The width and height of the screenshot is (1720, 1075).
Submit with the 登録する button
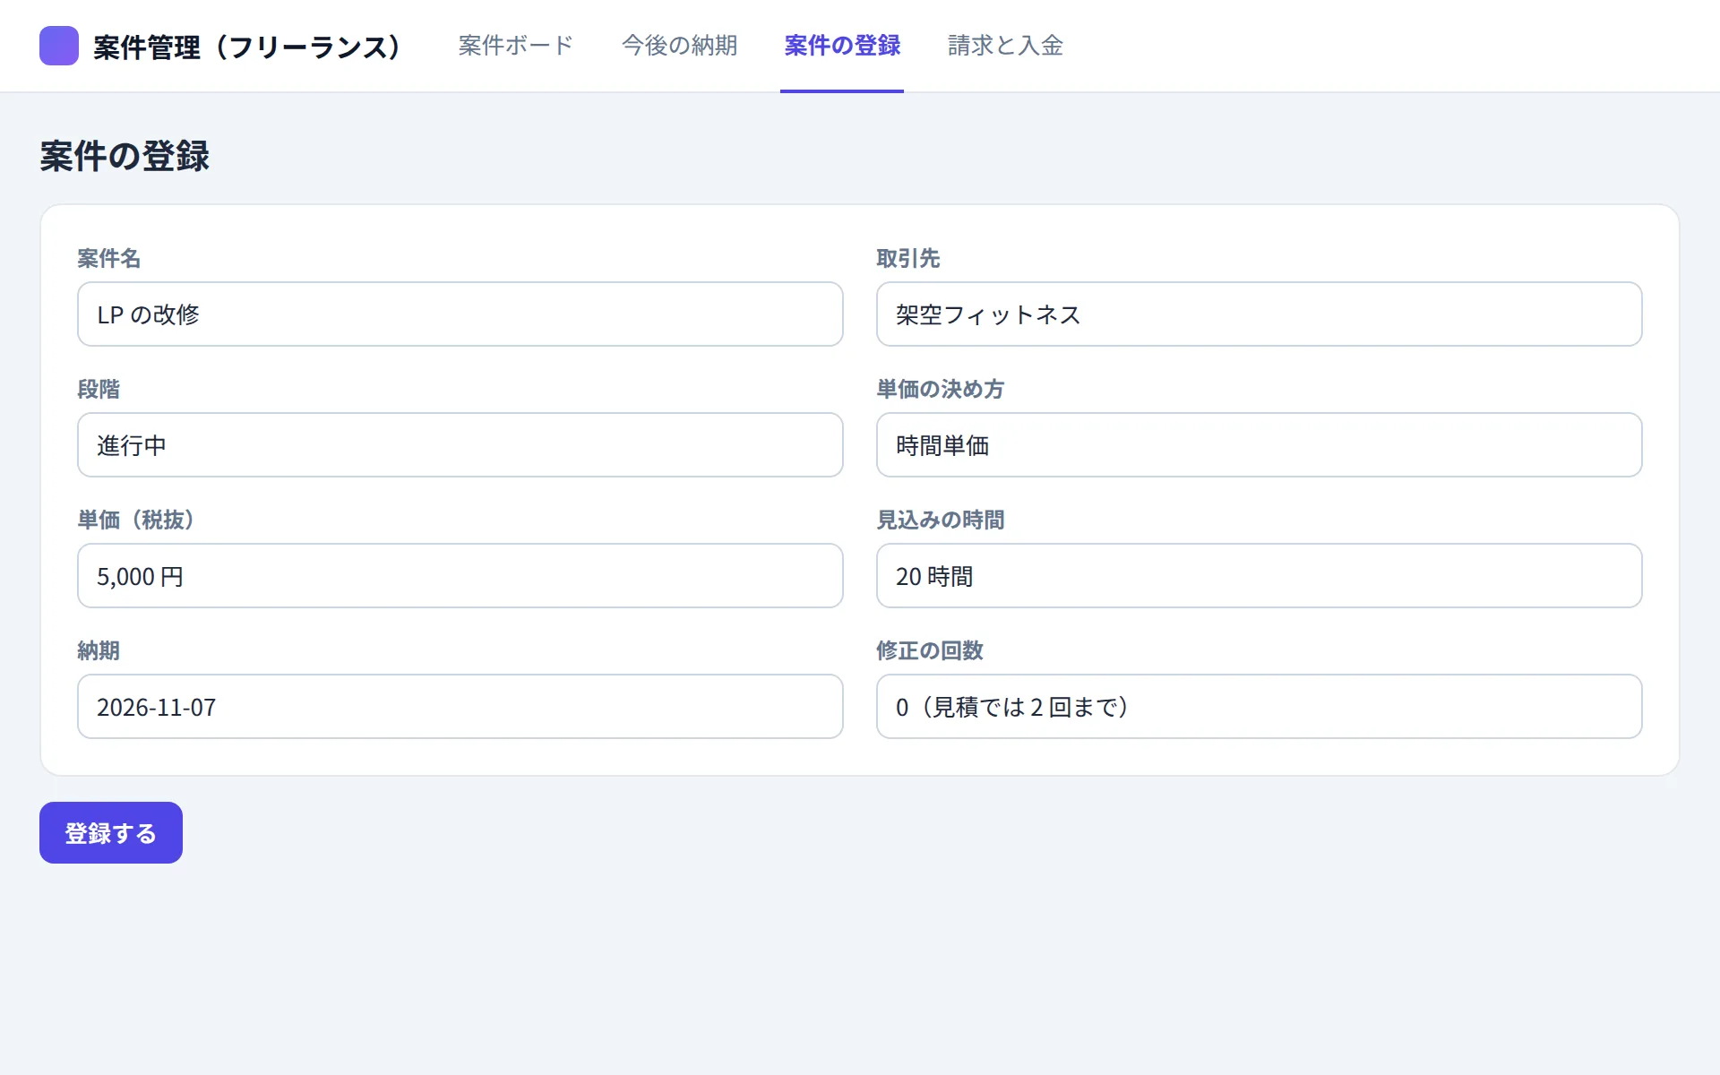(111, 833)
